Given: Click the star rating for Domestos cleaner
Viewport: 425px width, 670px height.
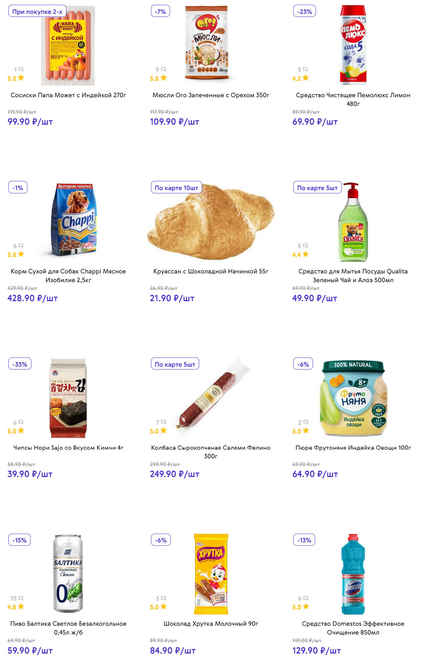Looking at the screenshot, I should click(x=306, y=606).
